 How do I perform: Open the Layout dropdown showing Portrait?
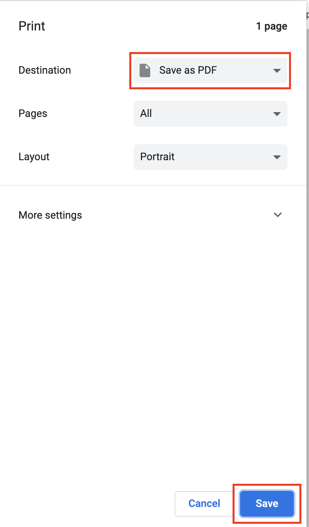pos(210,157)
